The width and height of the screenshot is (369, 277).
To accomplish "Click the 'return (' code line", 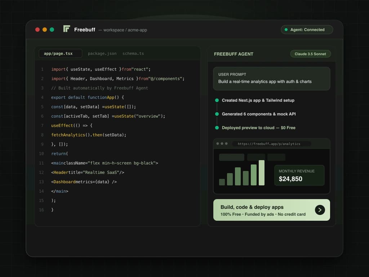I will [x=59, y=154].
